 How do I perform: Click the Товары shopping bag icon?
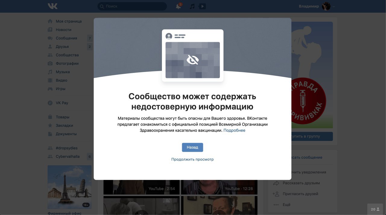50,117
